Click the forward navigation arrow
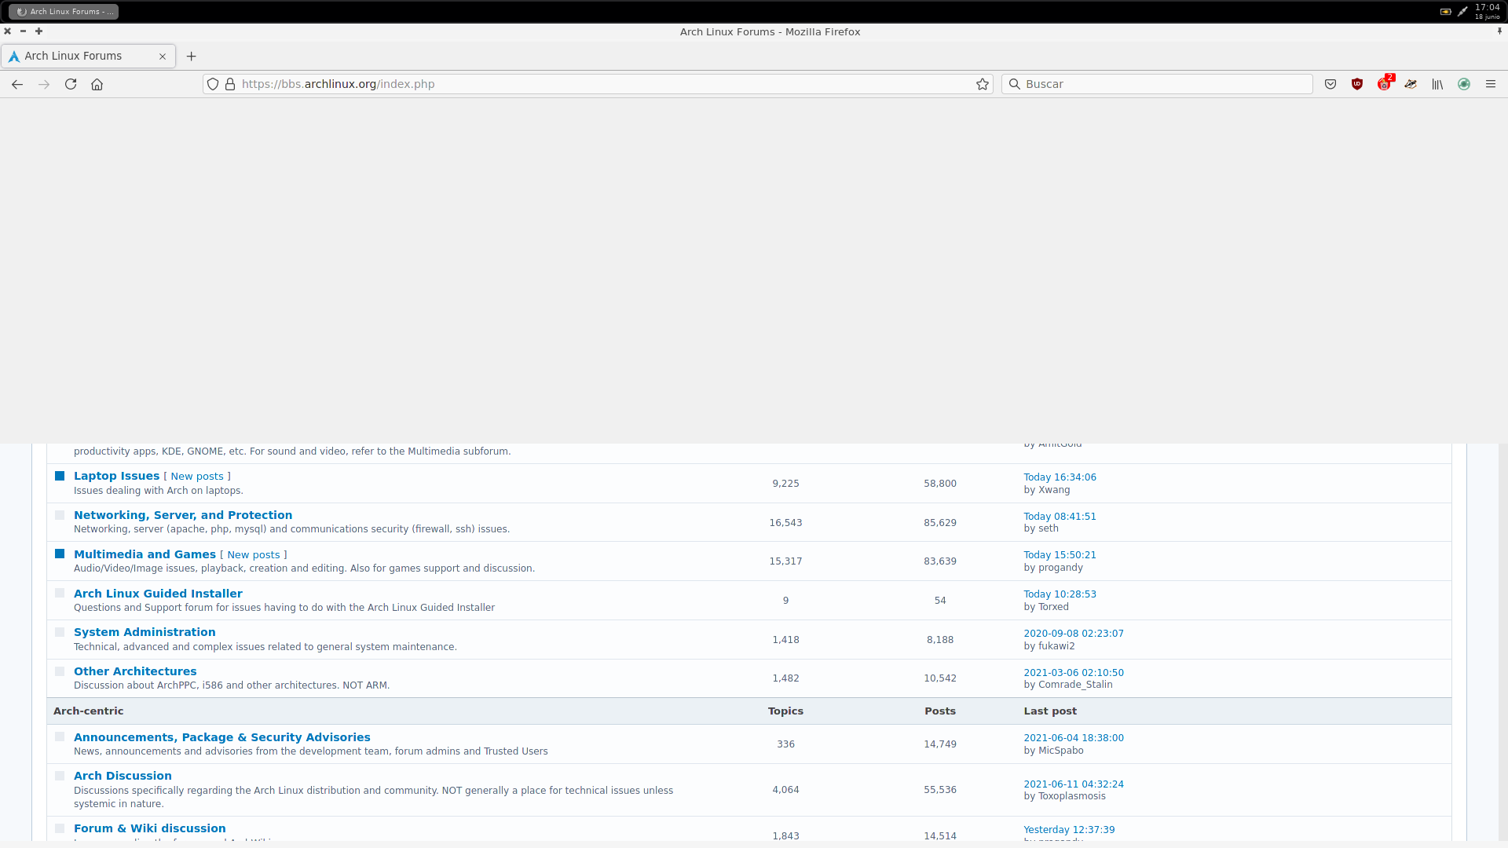 [44, 84]
